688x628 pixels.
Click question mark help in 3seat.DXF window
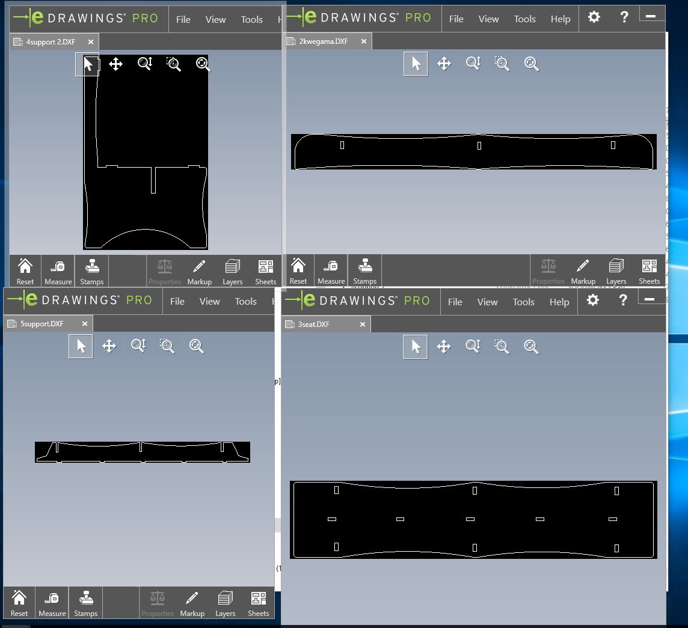coord(622,300)
